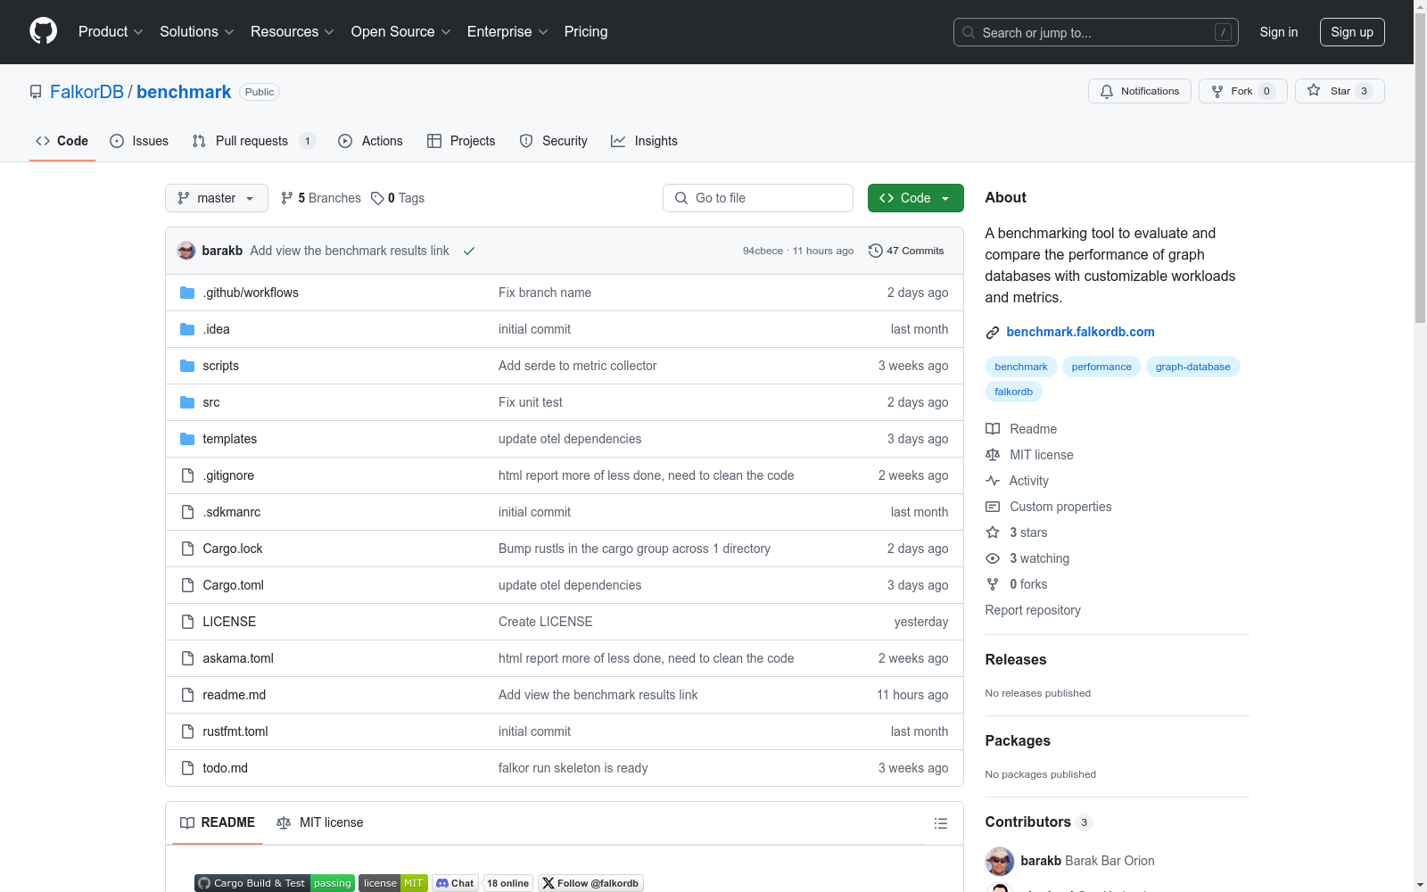The image size is (1427, 892).
Task: Open the .github/workflows folder icon
Action: [x=187, y=293]
